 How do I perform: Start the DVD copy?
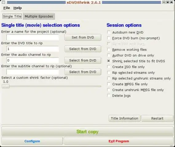point(87,132)
